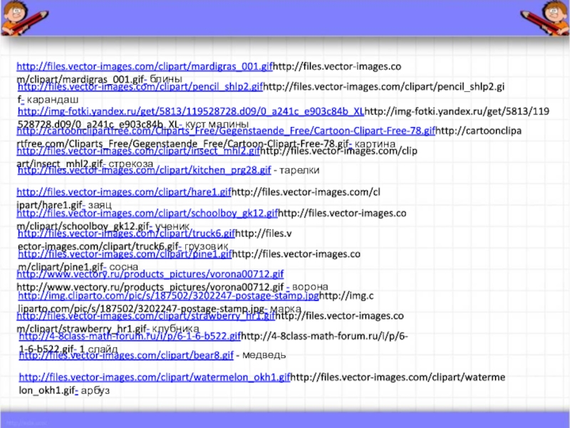
Task: Select the word "клубника"
Action: (x=175, y=329)
